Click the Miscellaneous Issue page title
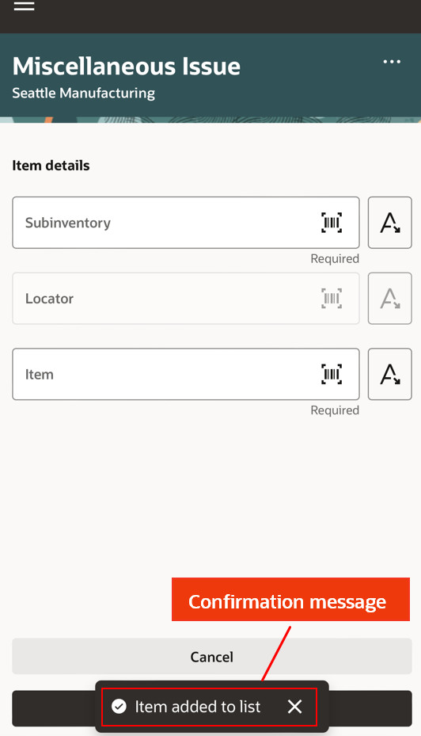The width and height of the screenshot is (421, 736). (126, 67)
